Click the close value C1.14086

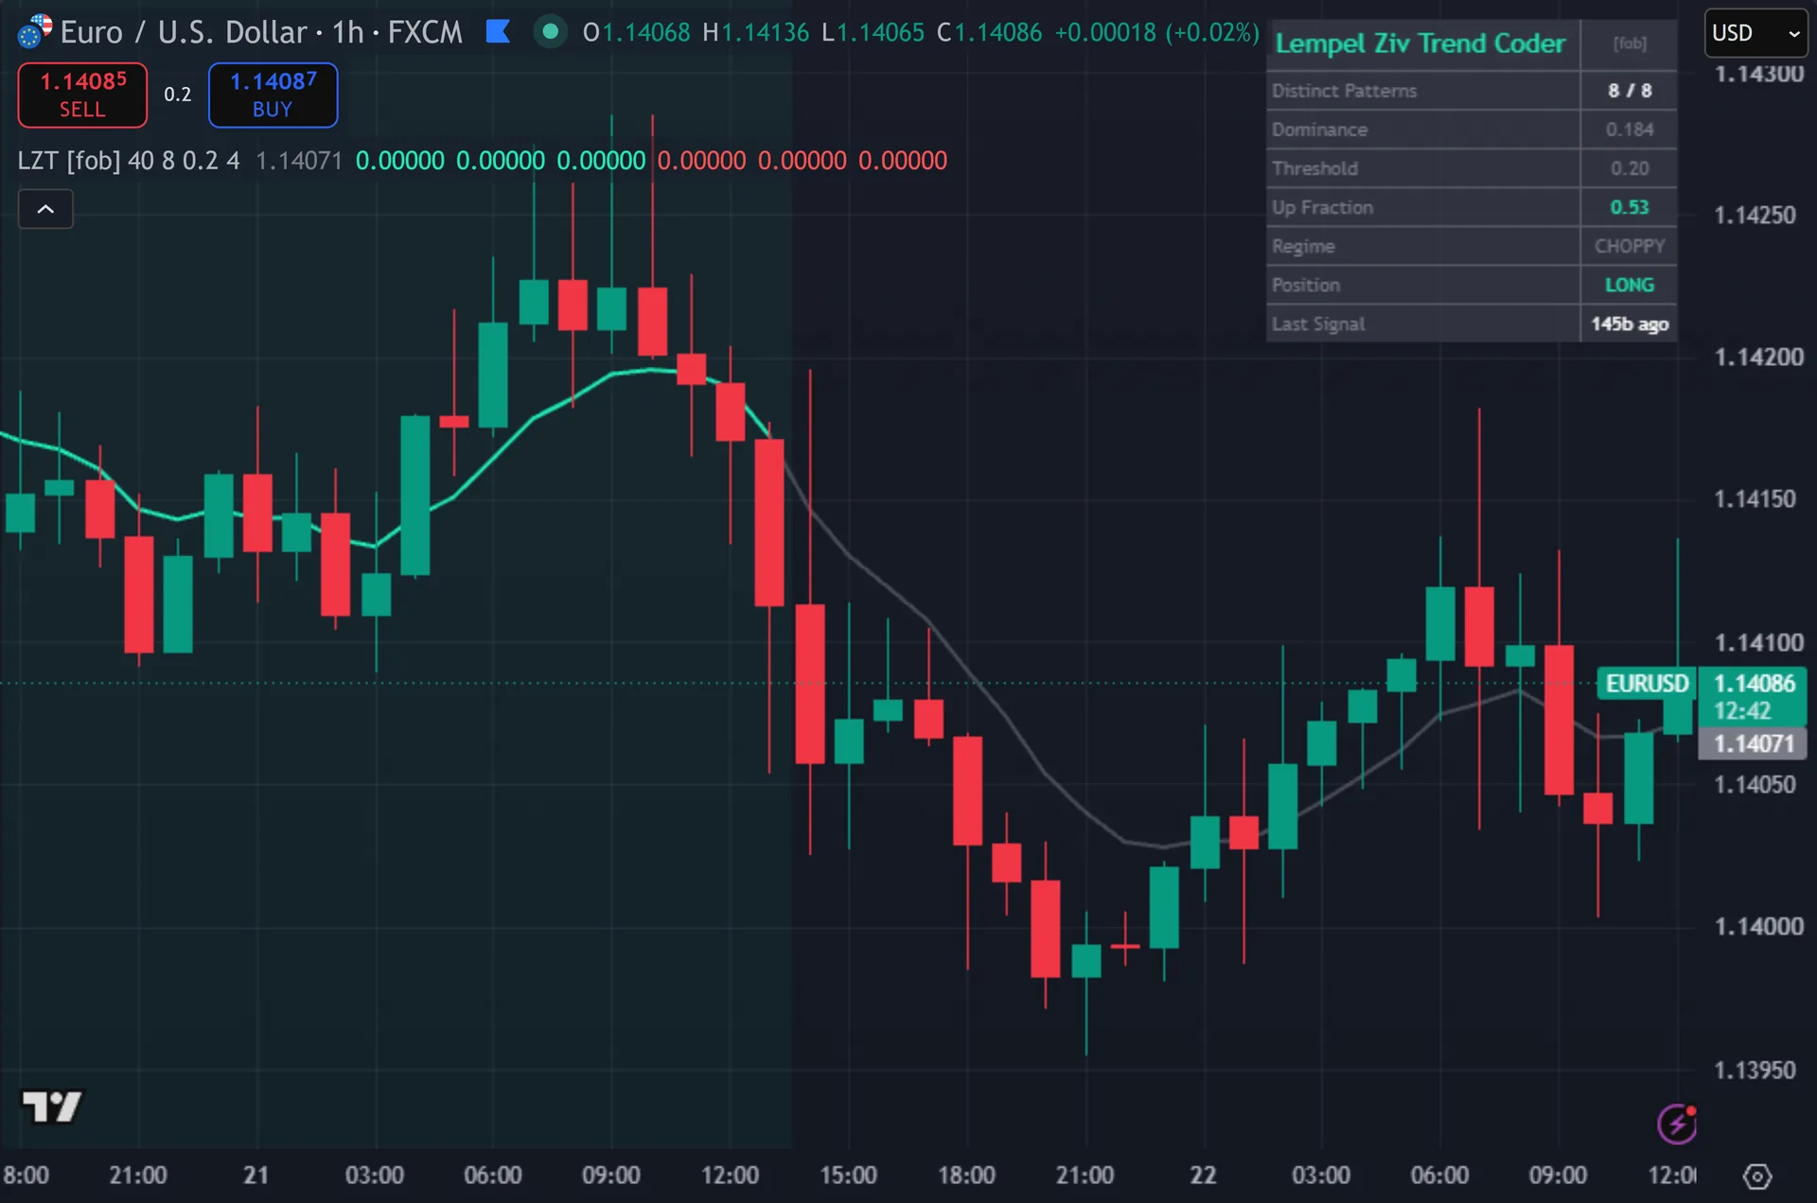[989, 33]
